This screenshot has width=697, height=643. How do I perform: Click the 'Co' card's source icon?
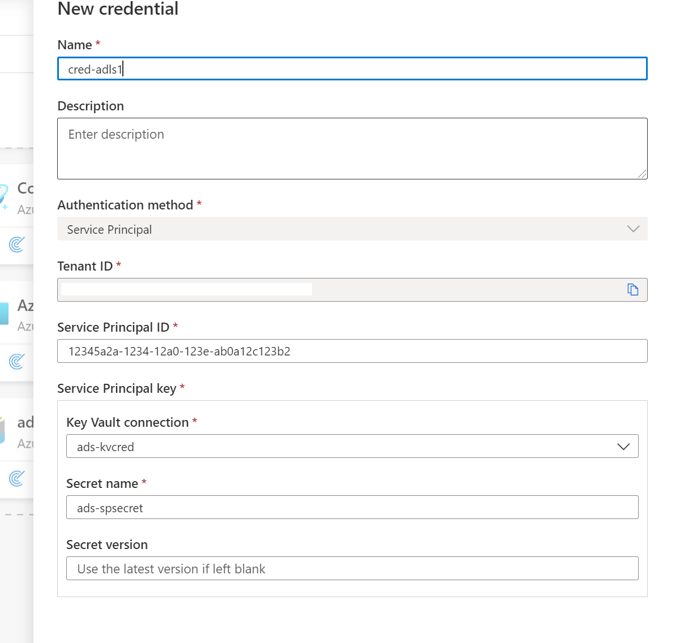coord(3,196)
